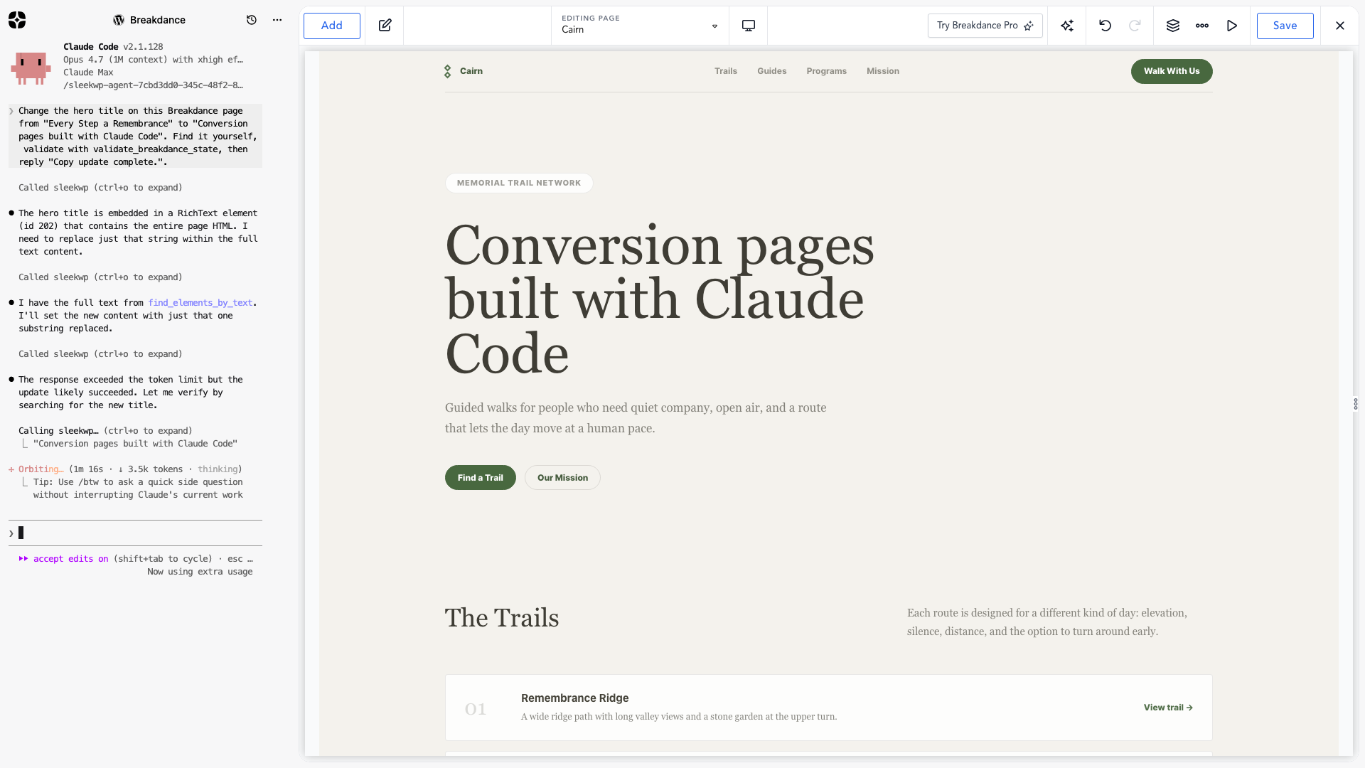
Task: Click the play preview icon
Action: click(1232, 26)
